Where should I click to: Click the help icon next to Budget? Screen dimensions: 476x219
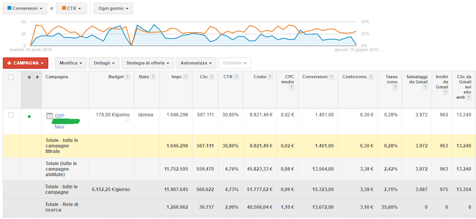[128, 77]
